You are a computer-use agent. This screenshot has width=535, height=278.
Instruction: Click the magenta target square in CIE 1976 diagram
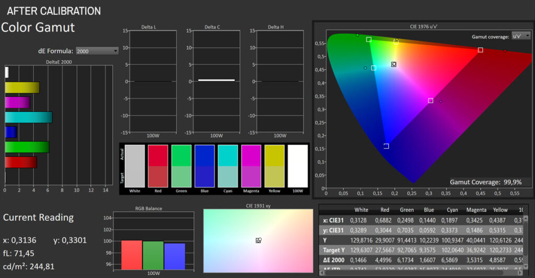point(431,101)
